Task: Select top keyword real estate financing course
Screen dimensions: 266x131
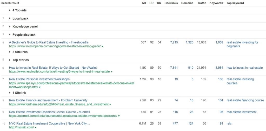Action: 245,100
